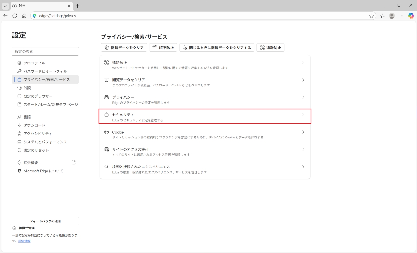Select 外観 in the settings sidebar
417x253 pixels.
click(x=27, y=88)
